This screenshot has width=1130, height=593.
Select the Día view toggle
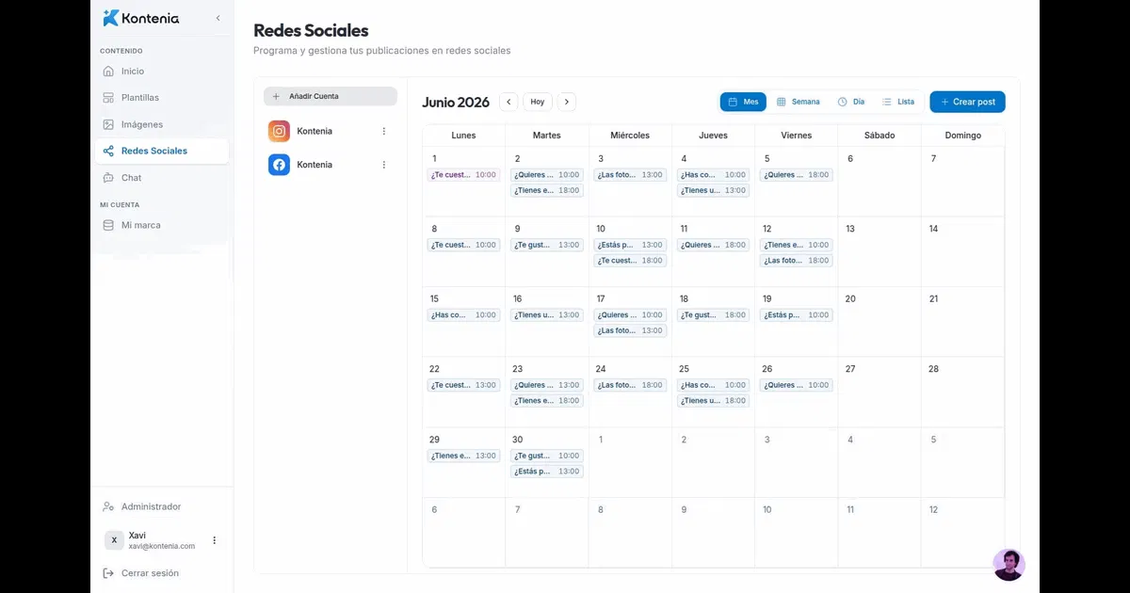[851, 102]
